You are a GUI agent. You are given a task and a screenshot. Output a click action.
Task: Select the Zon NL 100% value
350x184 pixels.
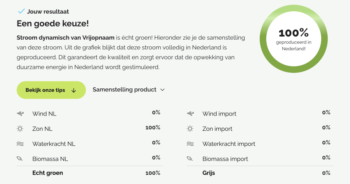click(153, 128)
